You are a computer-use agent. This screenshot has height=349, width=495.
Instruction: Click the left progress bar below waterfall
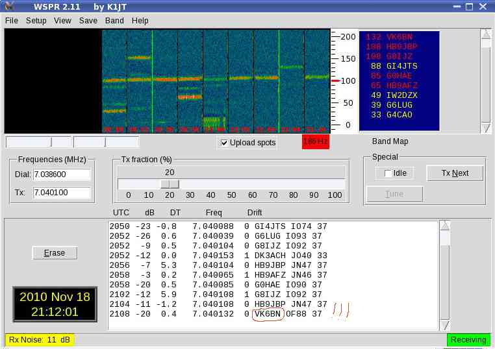(x=38, y=142)
